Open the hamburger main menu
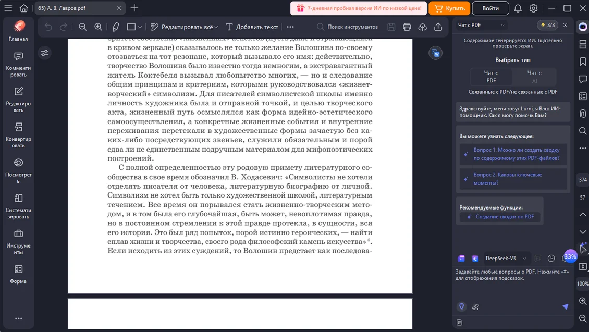Image resolution: width=589 pixels, height=332 pixels. (x=8, y=8)
